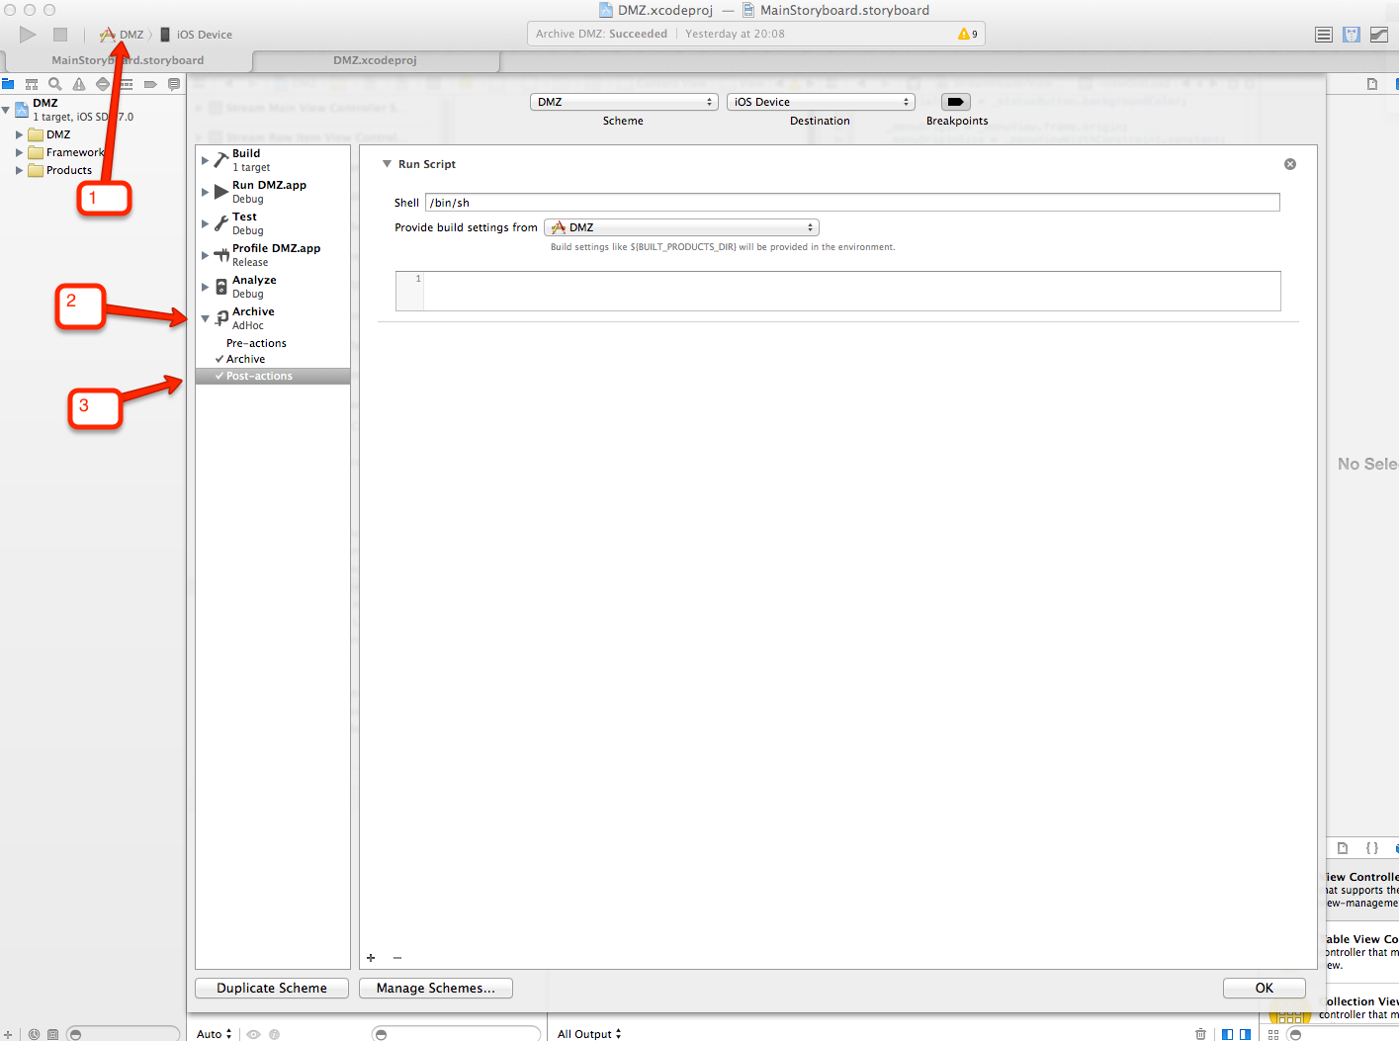1399x1041 pixels.
Task: Add a new action with plus button
Action: [371, 958]
